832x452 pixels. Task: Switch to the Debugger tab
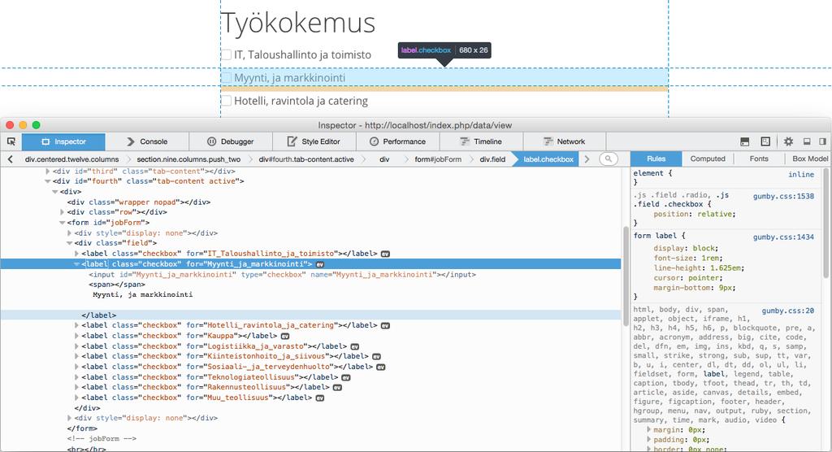tap(231, 141)
